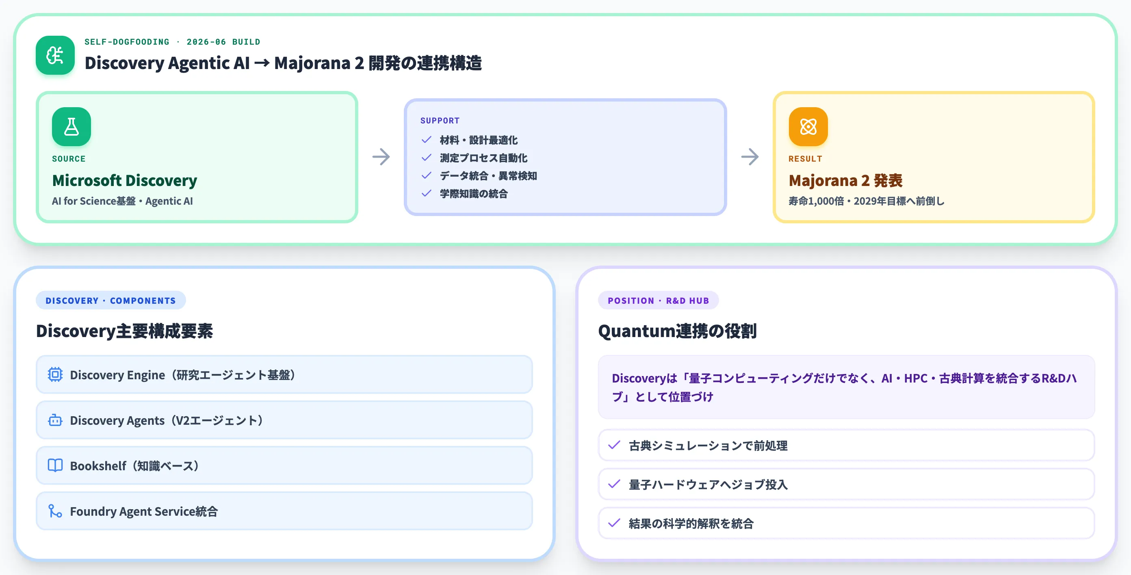Image resolution: width=1131 pixels, height=575 pixels.
Task: Click the データ統合・異常検知 support item text
Action: (x=488, y=176)
